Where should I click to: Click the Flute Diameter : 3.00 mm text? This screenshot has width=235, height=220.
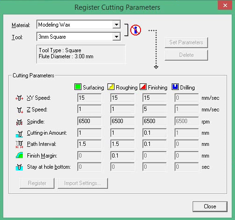point(66,56)
